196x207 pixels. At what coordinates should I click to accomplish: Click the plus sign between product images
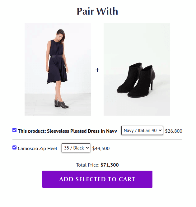point(97,70)
